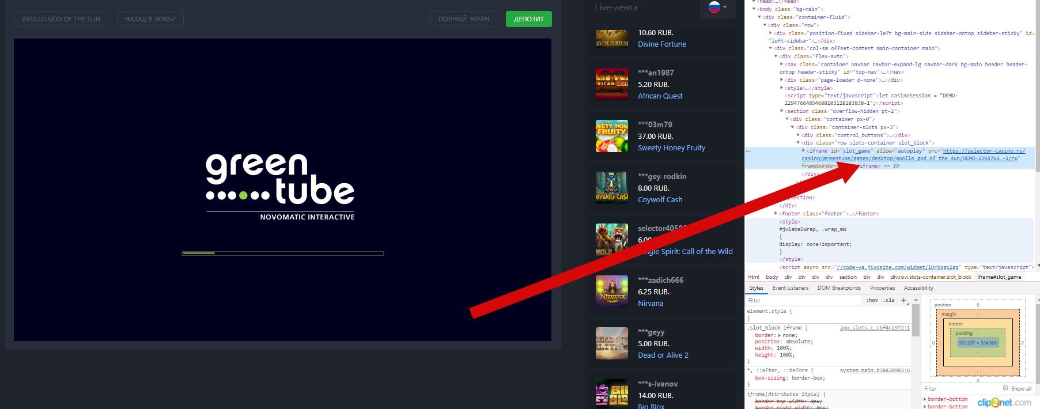Add new style rule with plus icon
The height and width of the screenshot is (409, 1040).
[903, 300]
